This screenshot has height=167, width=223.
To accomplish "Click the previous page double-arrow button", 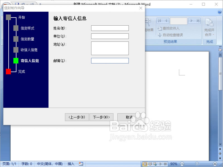I will pyautogui.click(x=220, y=149).
